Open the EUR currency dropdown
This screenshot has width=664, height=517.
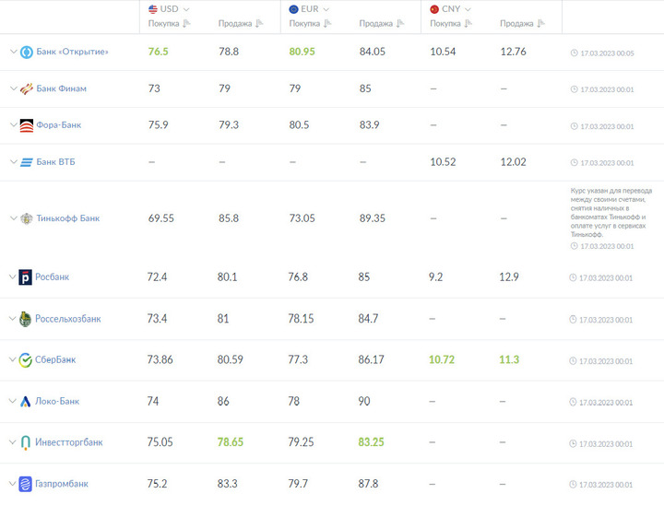point(326,9)
